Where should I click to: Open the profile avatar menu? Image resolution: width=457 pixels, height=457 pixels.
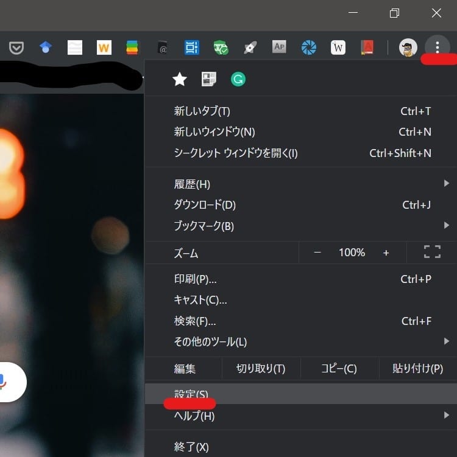tap(408, 47)
